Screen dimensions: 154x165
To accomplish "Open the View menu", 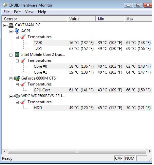I will (29, 12).
